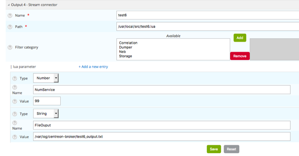Screen dimensions: 299x156
Task: Collapse the Output 4 - Stream connector section
Action: 9,5
